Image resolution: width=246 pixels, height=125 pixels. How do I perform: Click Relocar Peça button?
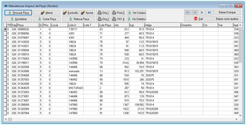point(78,19)
